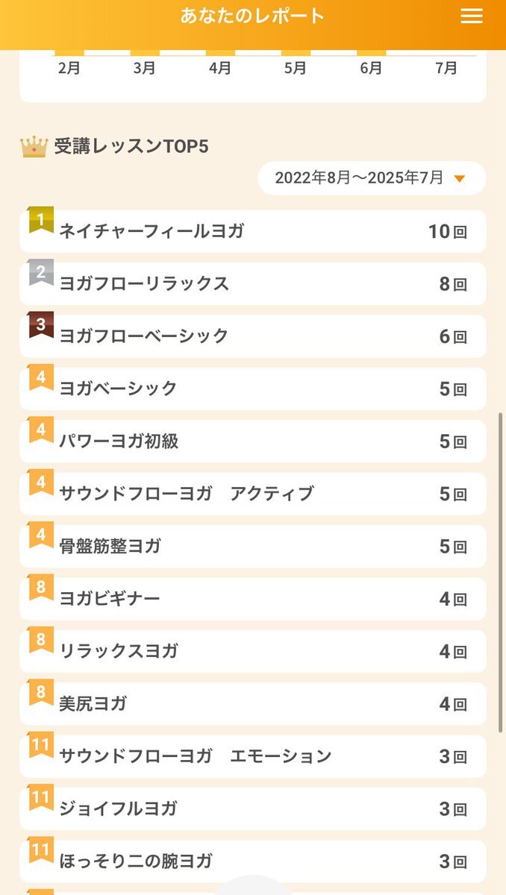Click rank 11 badge beside ジョイフルヨガ
The image size is (506, 895).
coord(41,798)
